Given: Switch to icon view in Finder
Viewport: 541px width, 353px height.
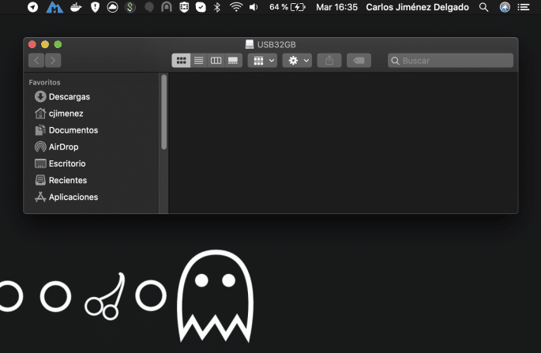Looking at the screenshot, I should [181, 60].
